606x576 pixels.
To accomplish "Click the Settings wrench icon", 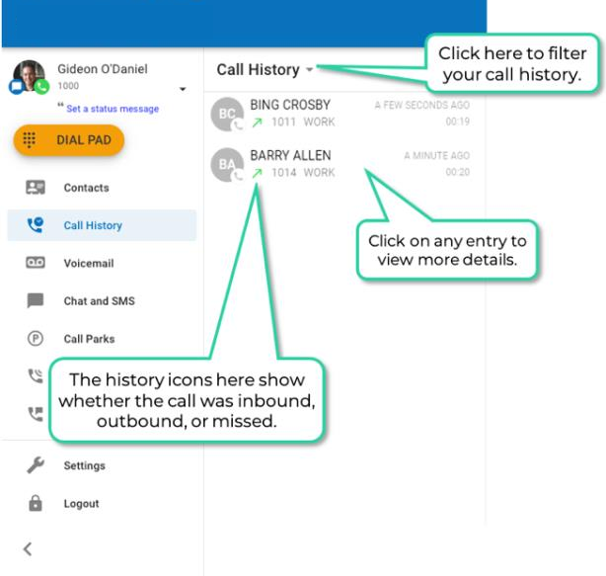I will (36, 465).
